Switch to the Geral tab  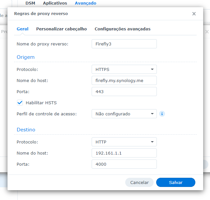(x=22, y=29)
